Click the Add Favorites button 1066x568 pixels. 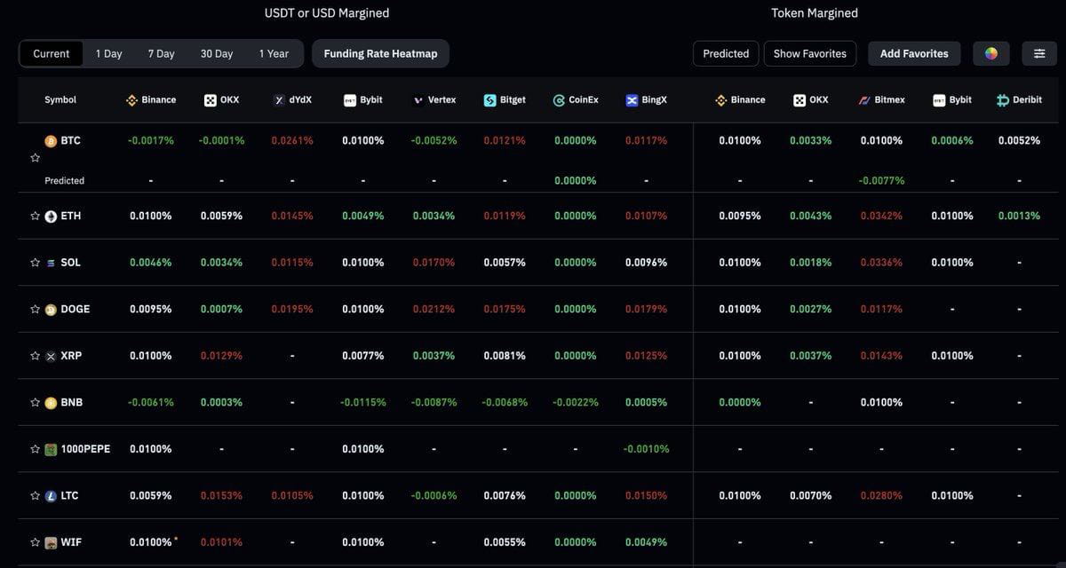[913, 53]
